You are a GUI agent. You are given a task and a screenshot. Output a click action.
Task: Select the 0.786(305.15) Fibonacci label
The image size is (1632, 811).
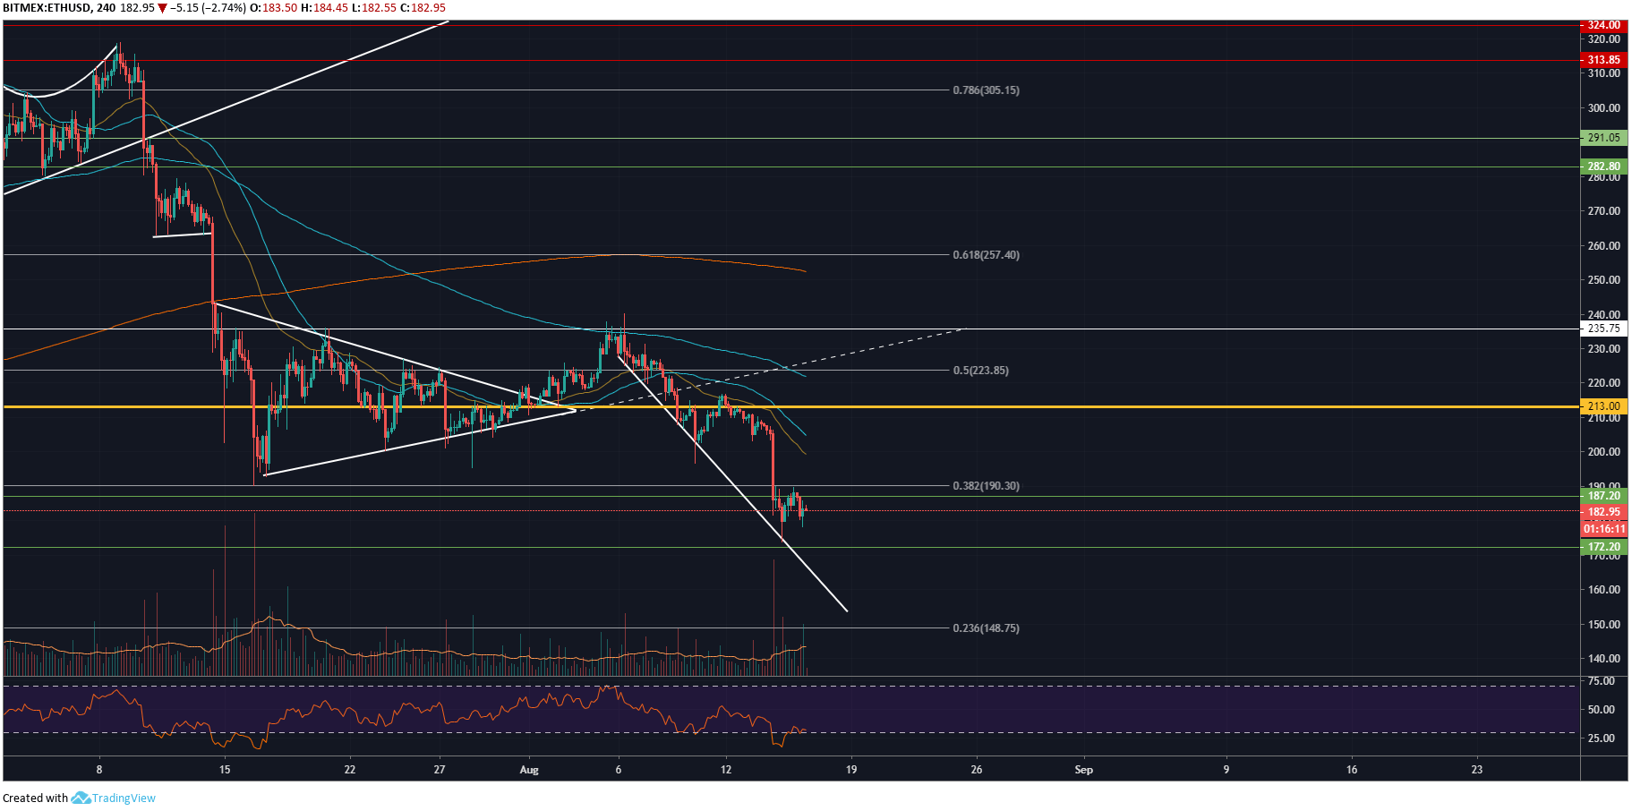tap(986, 90)
